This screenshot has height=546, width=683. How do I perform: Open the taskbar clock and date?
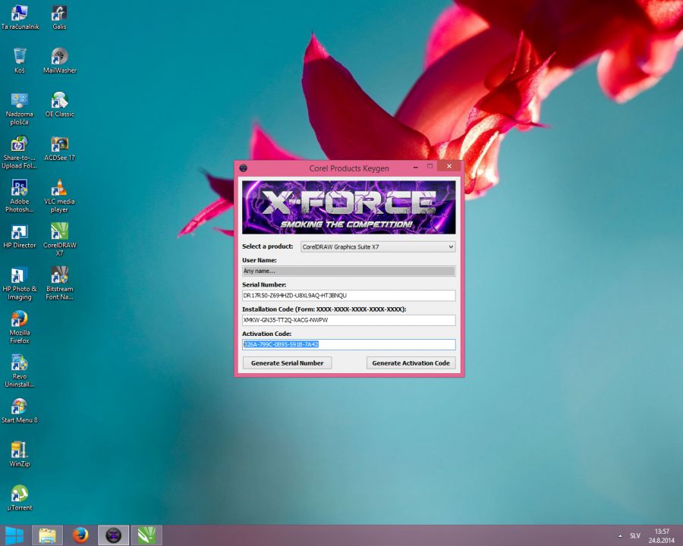coord(661,536)
